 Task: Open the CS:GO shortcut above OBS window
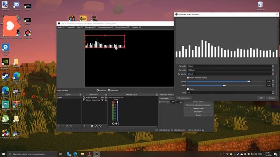[83, 18]
